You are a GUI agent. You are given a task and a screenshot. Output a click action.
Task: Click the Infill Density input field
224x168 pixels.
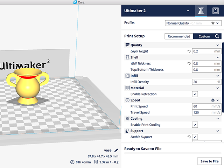tap(206, 82)
